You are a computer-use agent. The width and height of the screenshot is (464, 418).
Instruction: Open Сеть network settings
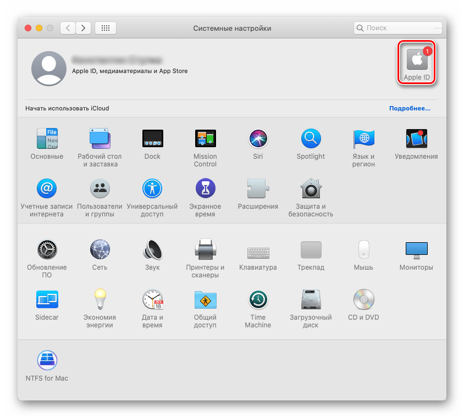100,249
